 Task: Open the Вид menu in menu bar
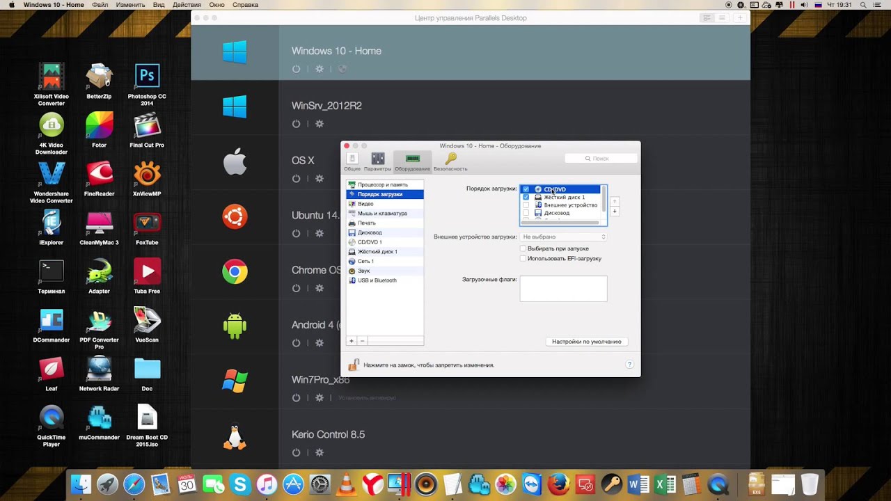159,5
